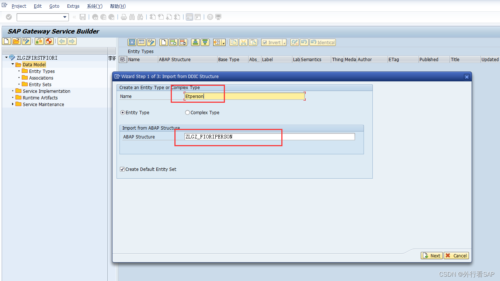The image size is (500, 281).
Task: Select the Complex Type radio button
Action: (187, 113)
